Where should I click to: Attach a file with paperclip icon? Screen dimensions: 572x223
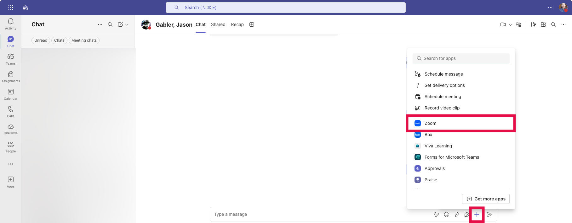click(457, 215)
